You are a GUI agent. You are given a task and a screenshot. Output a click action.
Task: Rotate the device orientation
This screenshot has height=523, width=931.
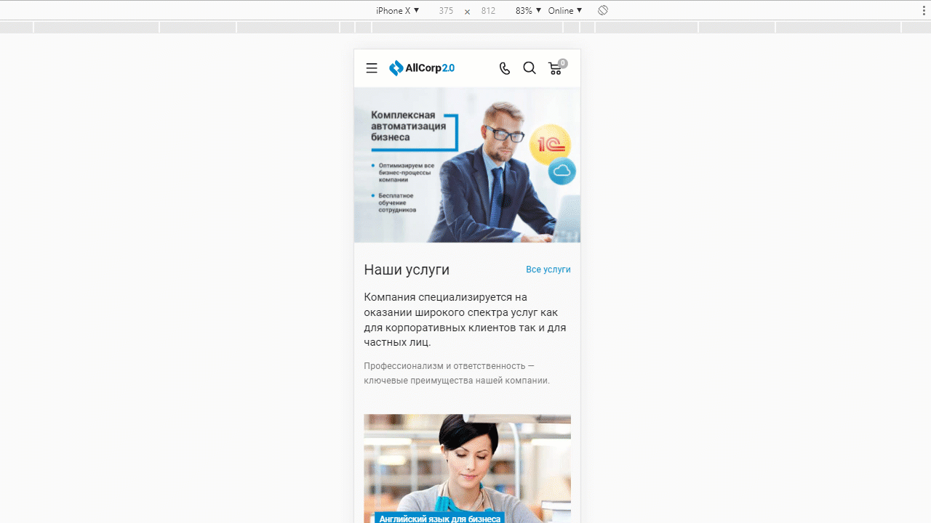[603, 10]
